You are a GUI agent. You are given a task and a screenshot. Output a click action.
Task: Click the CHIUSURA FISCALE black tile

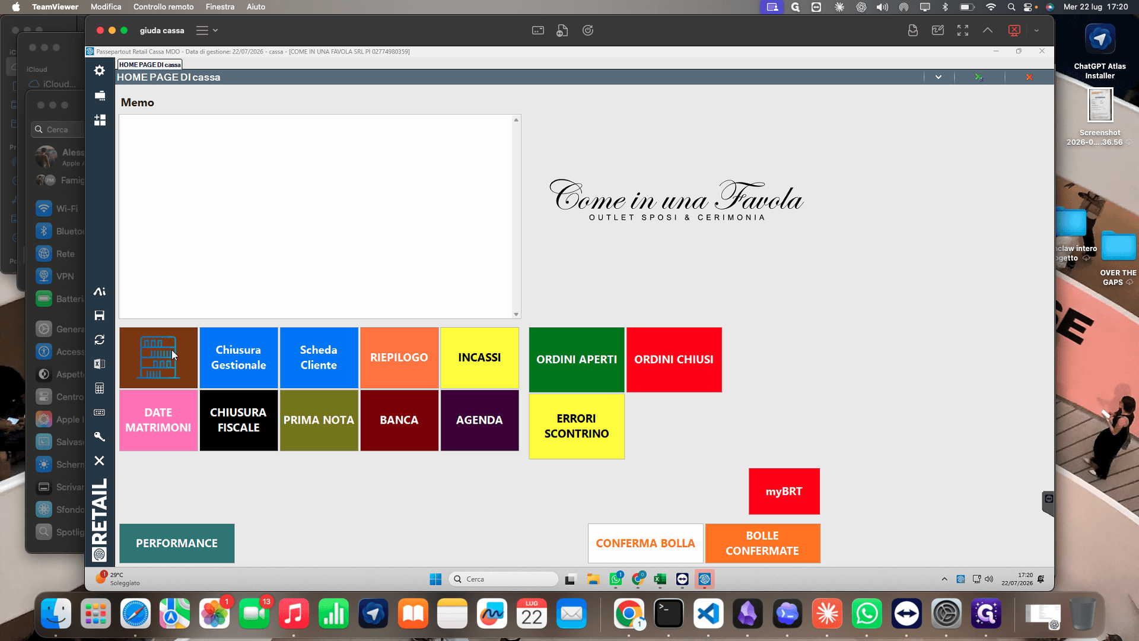(x=238, y=420)
